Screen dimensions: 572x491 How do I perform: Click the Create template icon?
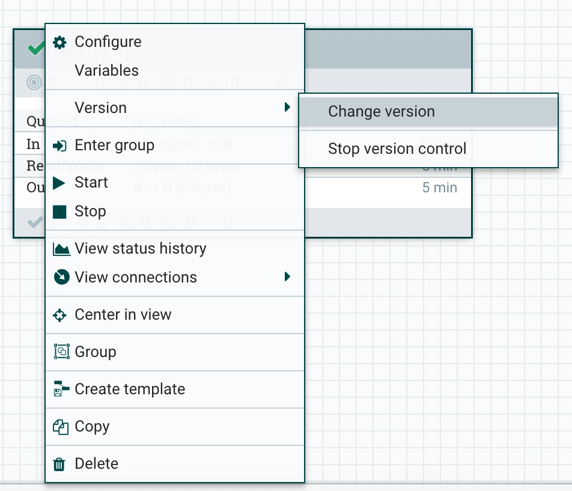(x=61, y=389)
